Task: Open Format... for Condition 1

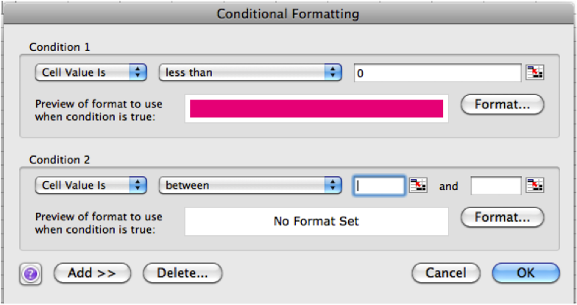Action: coord(502,105)
